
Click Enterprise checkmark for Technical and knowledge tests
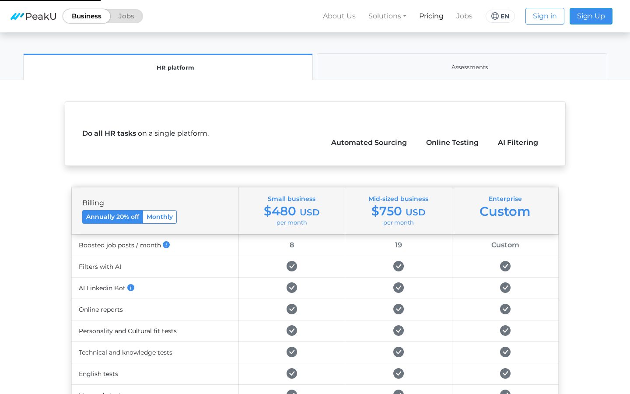click(505, 352)
